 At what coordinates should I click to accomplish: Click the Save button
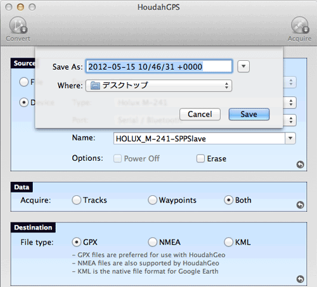pos(249,114)
